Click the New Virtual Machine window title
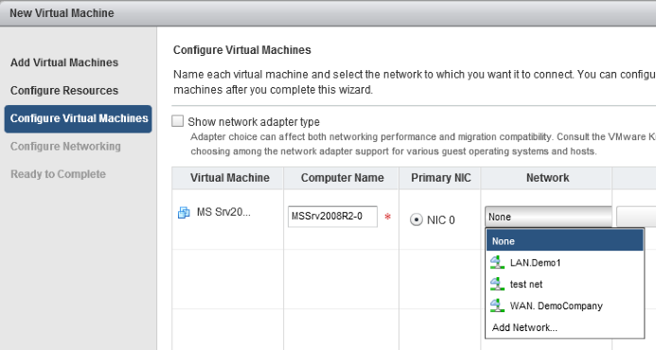The height and width of the screenshot is (350, 656). tap(62, 13)
